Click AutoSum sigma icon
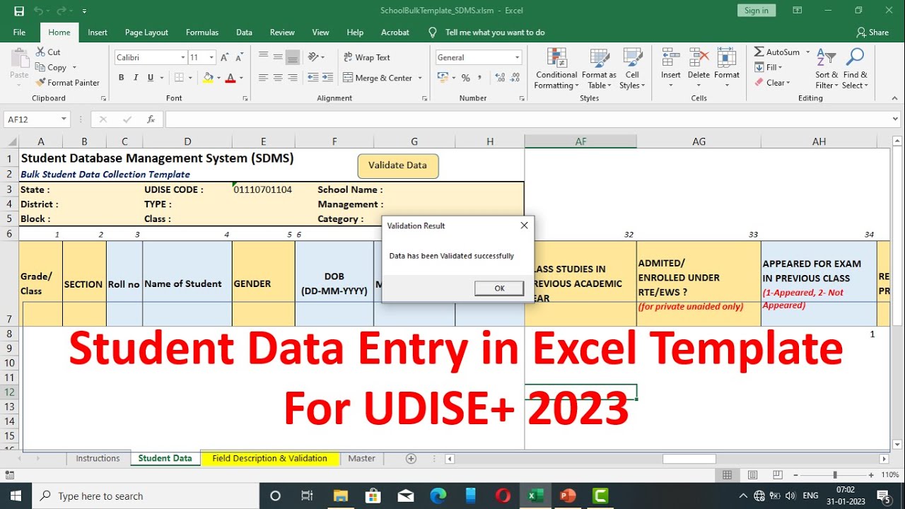The width and height of the screenshot is (905, 509). 759,52
